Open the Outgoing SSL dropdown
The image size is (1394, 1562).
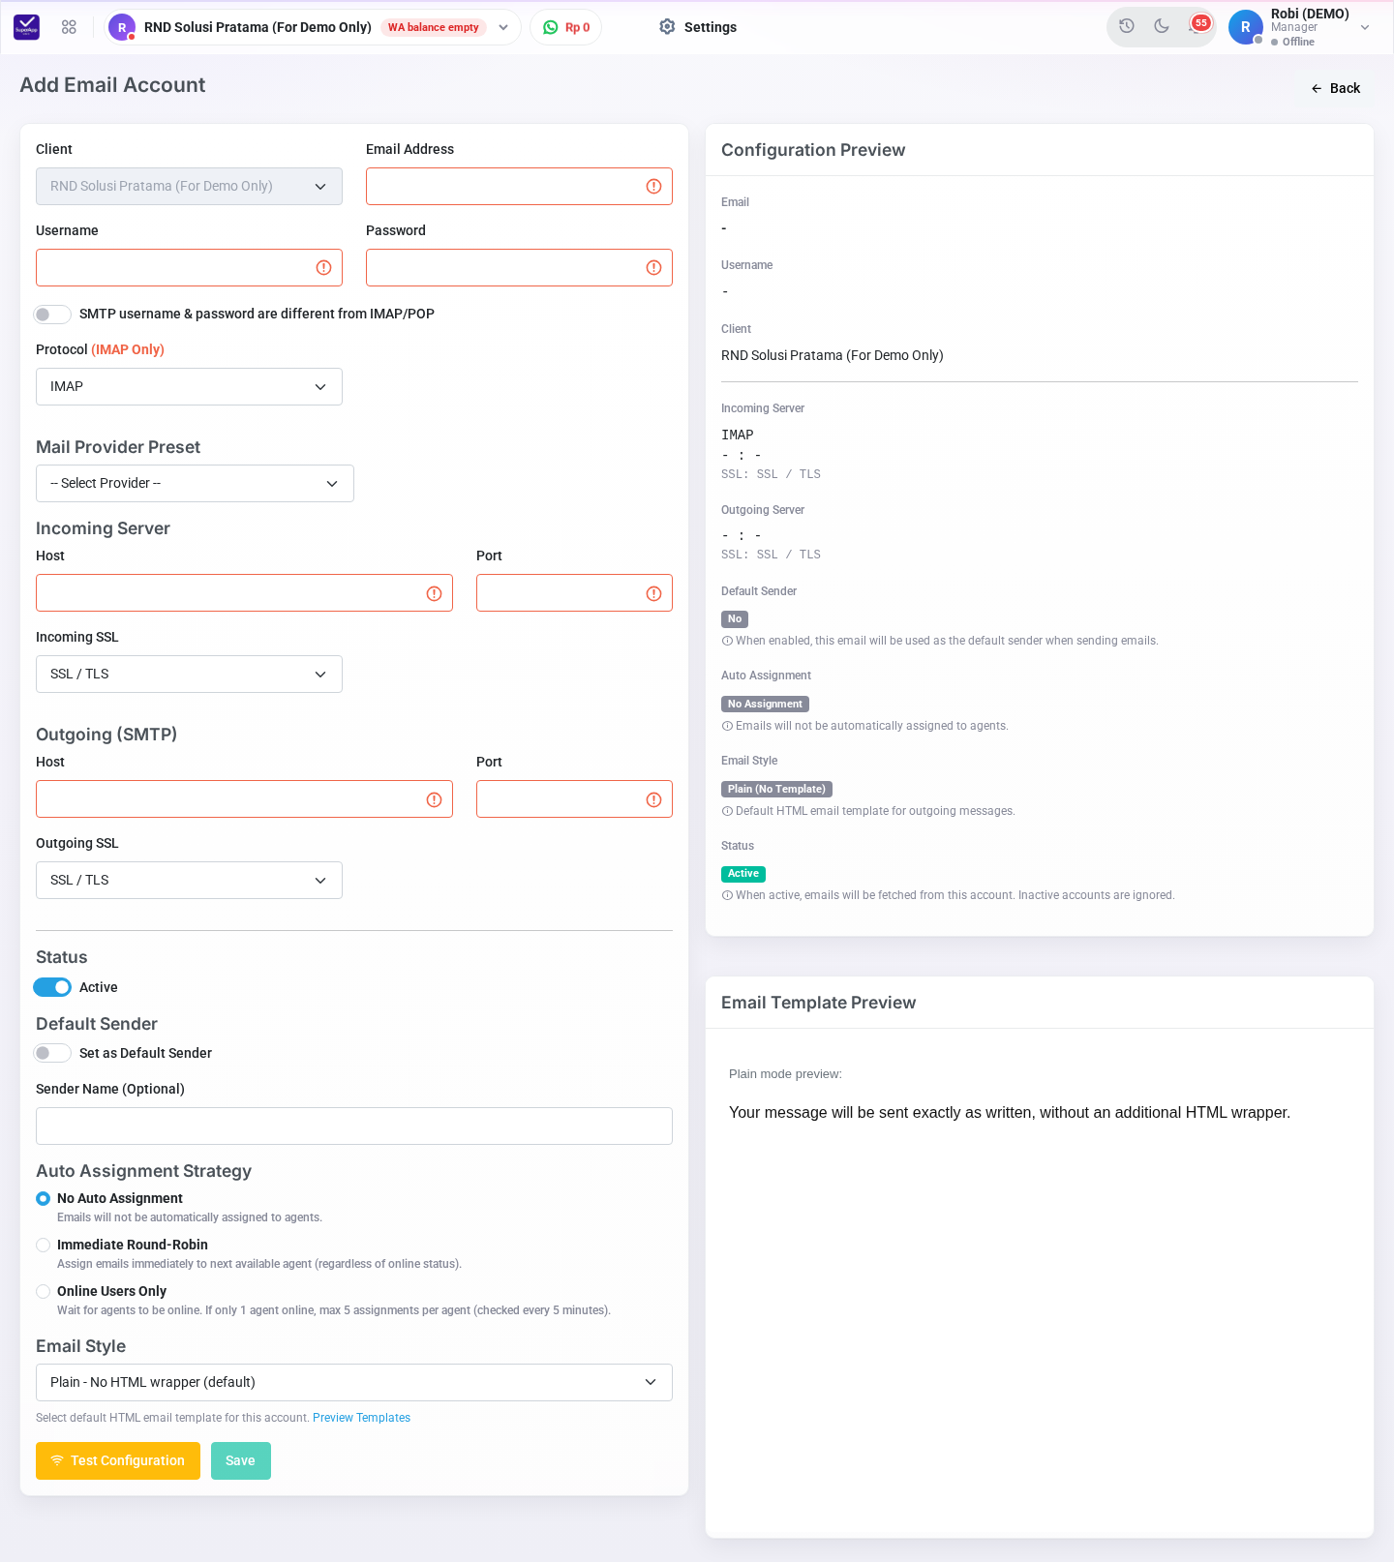click(189, 881)
